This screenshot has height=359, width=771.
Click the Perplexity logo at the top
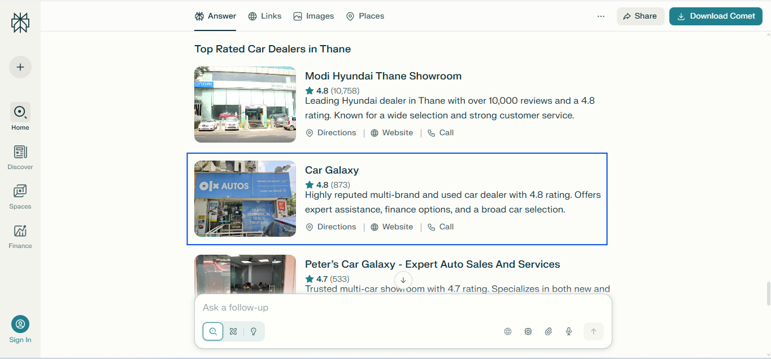20,23
